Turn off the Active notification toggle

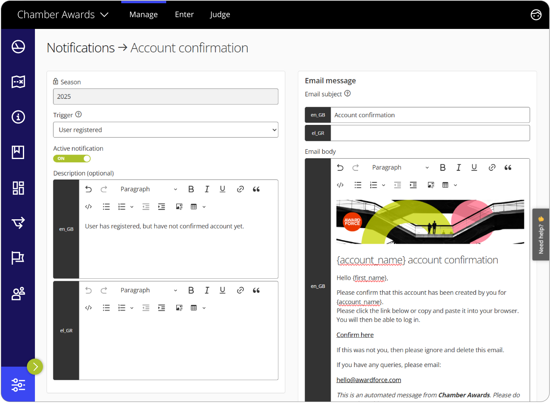point(71,158)
